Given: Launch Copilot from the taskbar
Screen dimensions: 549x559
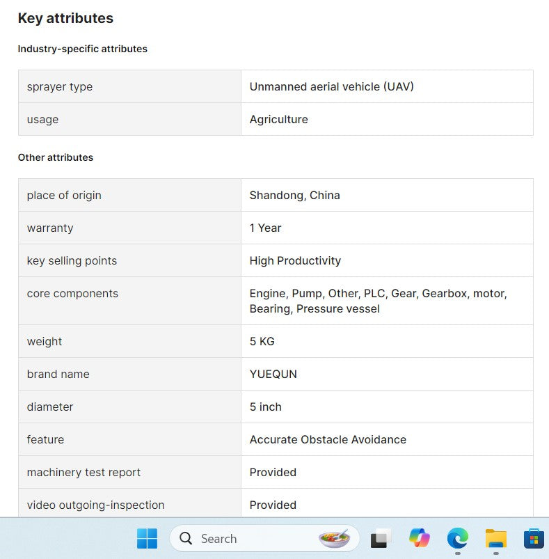Looking at the screenshot, I should click(x=419, y=538).
